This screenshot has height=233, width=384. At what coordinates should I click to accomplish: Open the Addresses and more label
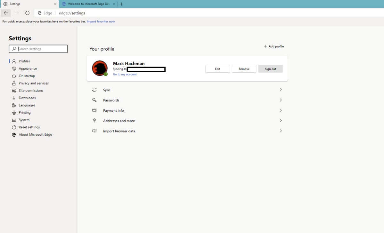(119, 121)
